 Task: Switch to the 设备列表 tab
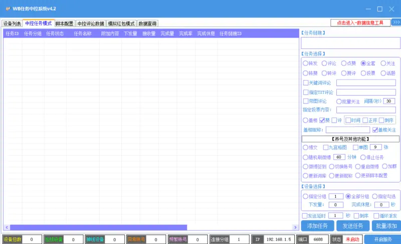coord(12,23)
